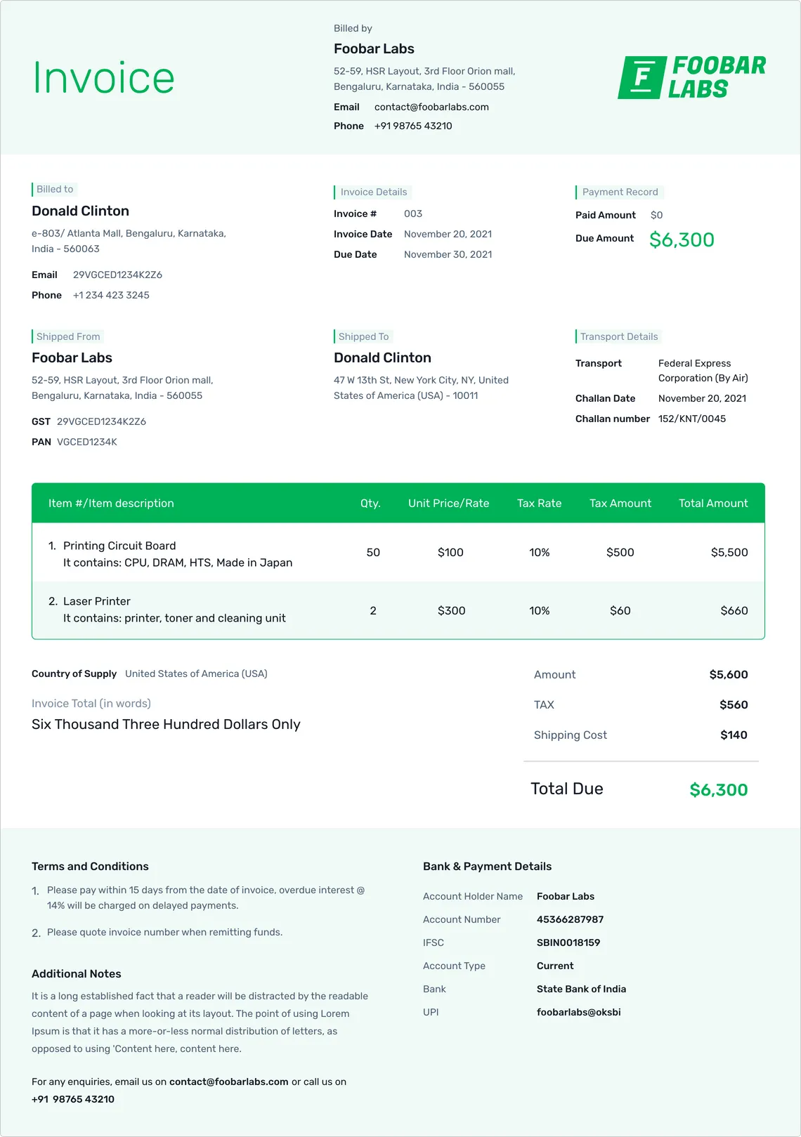Click the Billed to phone +1 234 423 3245
Screen dimensions: 801x1137
[x=111, y=295]
